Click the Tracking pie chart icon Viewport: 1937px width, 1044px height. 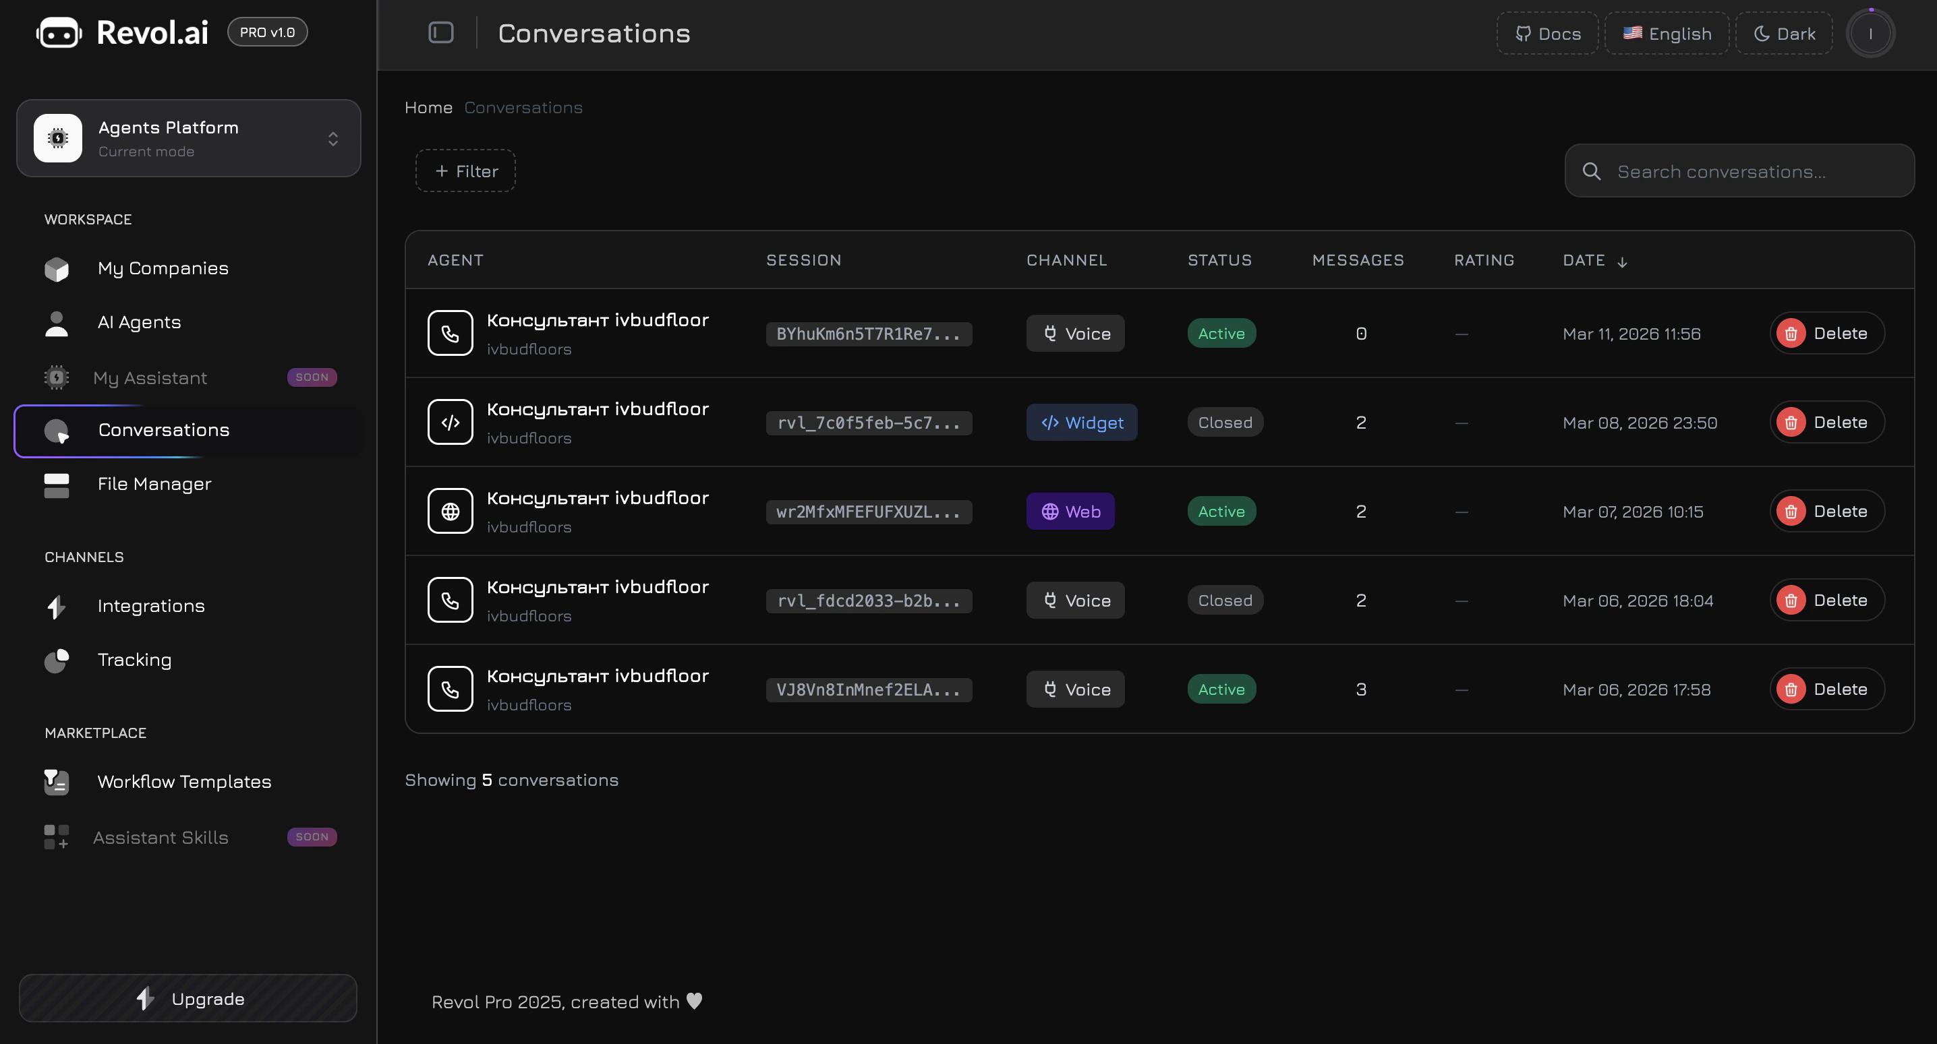pyautogui.click(x=57, y=661)
